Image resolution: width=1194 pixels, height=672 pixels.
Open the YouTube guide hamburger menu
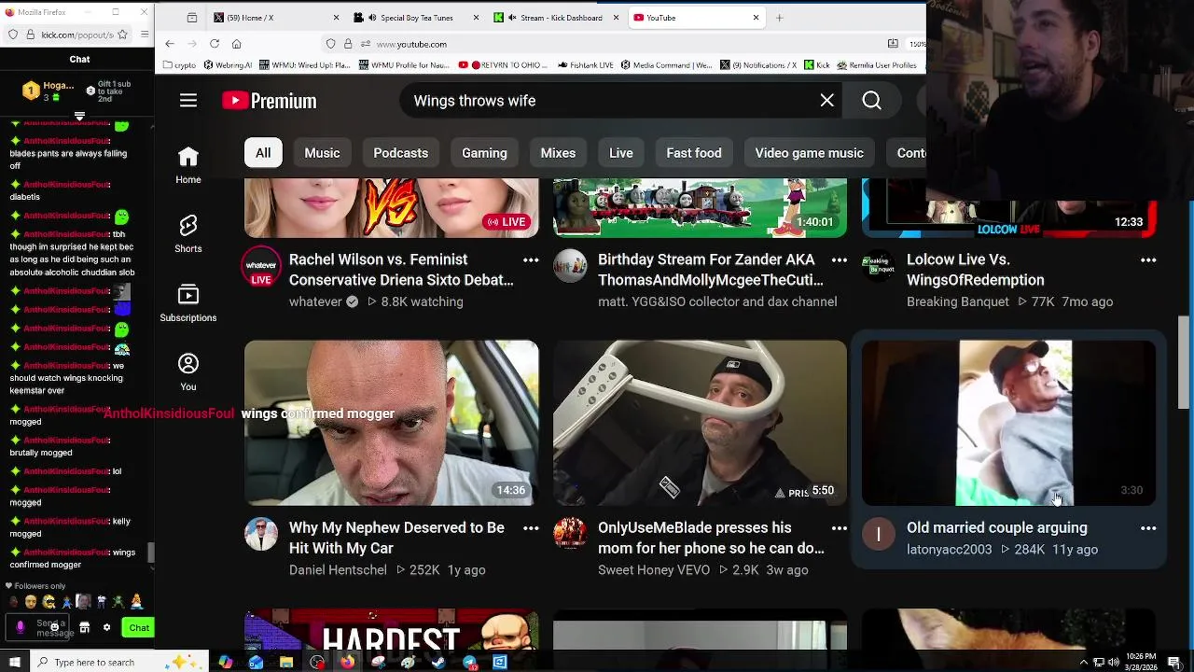(188, 101)
